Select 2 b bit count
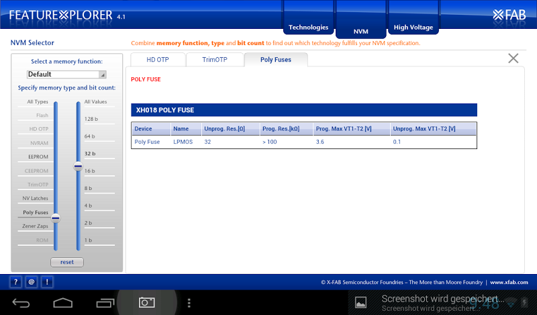 click(89, 223)
